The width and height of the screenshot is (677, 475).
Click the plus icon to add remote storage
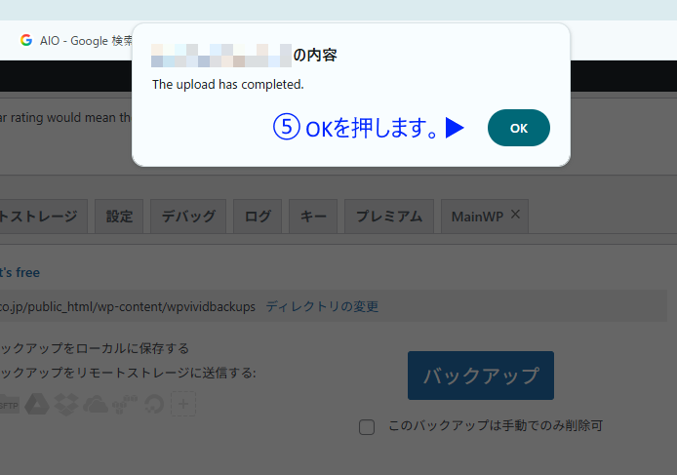coord(183,404)
